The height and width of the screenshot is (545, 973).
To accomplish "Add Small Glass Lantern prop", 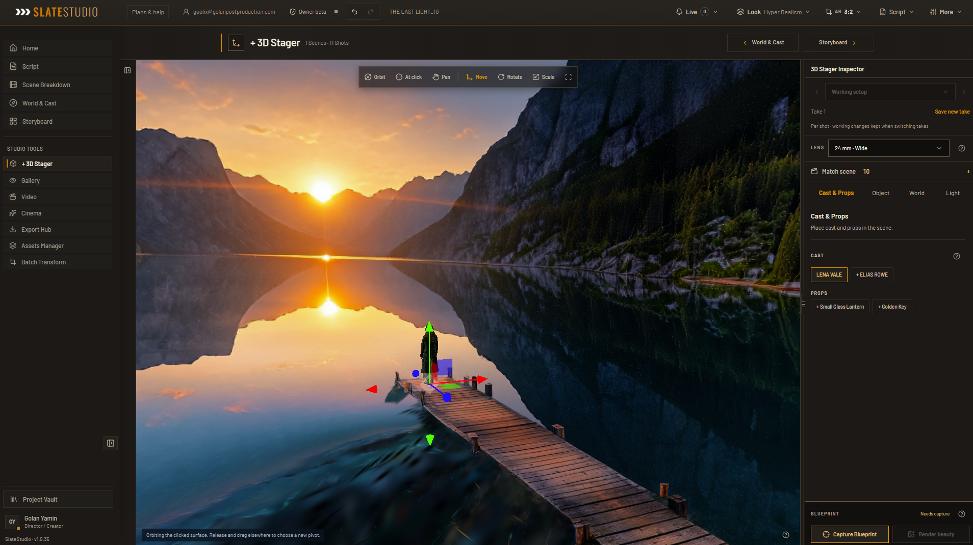I will tap(840, 307).
